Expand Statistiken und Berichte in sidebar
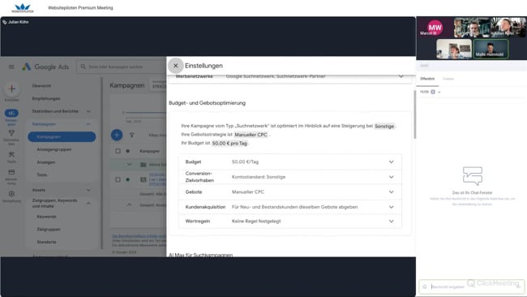Image resolution: width=527 pixels, height=297 pixels. 88,111
